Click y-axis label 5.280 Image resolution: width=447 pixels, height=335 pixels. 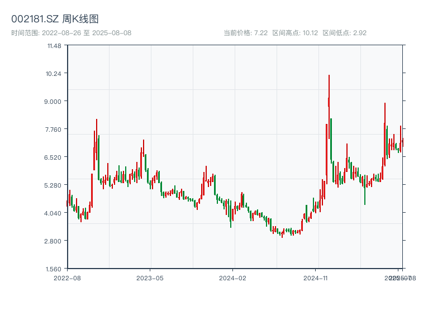pos(53,185)
